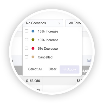
Task: Click the Clear link
Action: tap(53, 69)
